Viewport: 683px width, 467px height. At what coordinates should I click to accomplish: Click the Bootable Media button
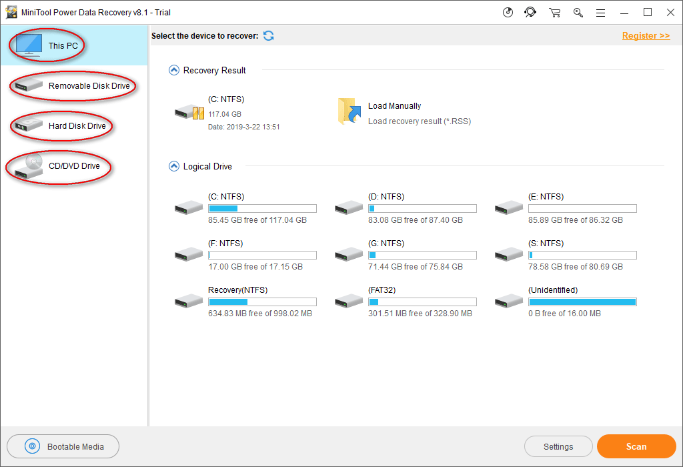coord(63,447)
